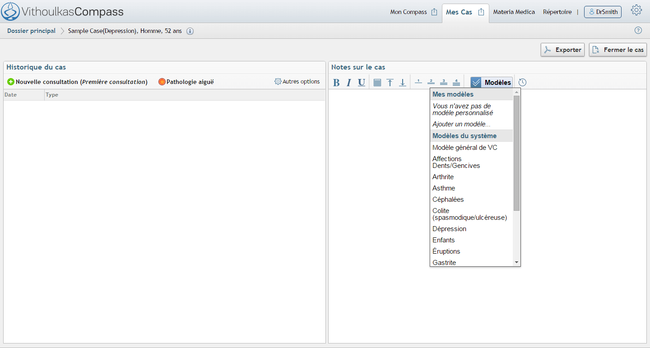This screenshot has width=650, height=348.
Task: Toggle bold formatting in notes
Action: pyautogui.click(x=336, y=83)
